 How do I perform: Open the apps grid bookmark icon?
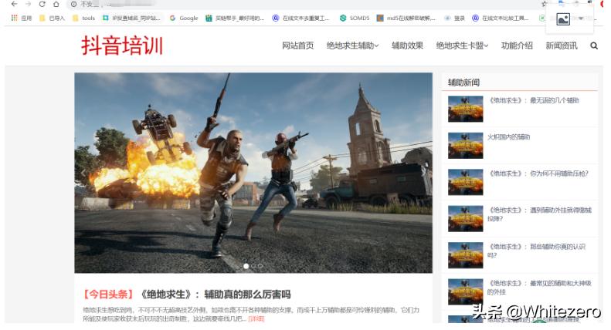(15, 18)
